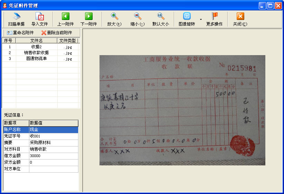284x194 pixels.
Task: Expand the image rotation dropdown arrow
Action: tap(201, 19)
